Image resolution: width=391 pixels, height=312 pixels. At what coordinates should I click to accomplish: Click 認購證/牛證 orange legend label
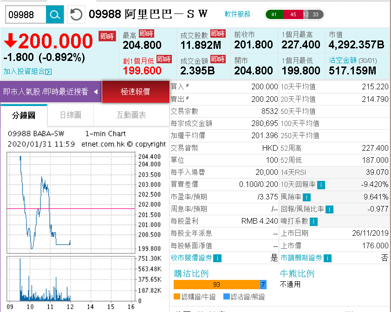198,297
